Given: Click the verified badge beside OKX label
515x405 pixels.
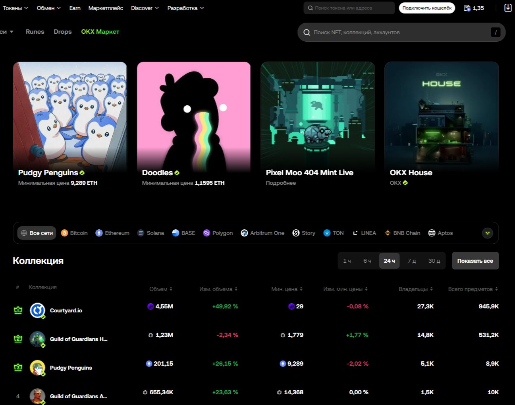Looking at the screenshot, I should (x=405, y=183).
